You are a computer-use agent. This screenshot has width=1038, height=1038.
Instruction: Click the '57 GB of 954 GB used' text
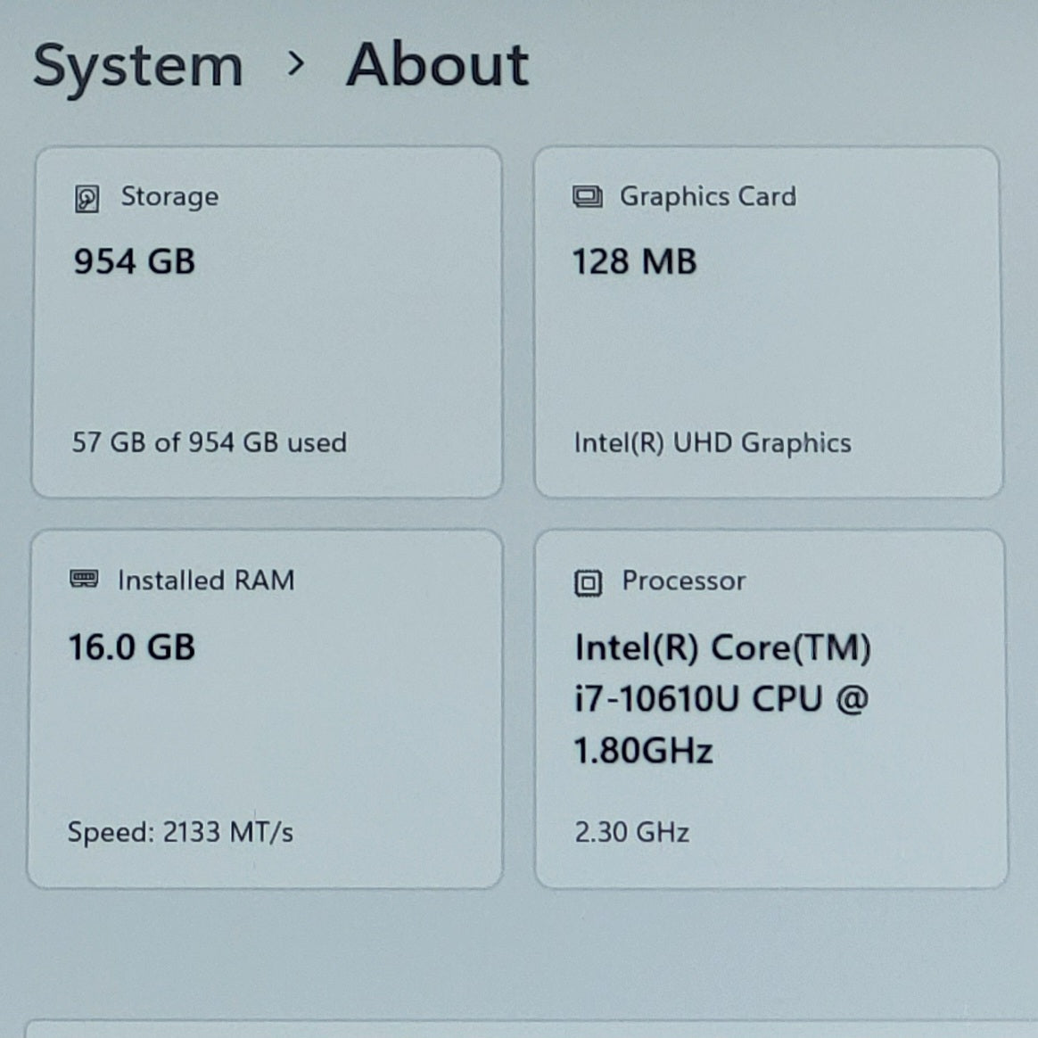(x=210, y=442)
